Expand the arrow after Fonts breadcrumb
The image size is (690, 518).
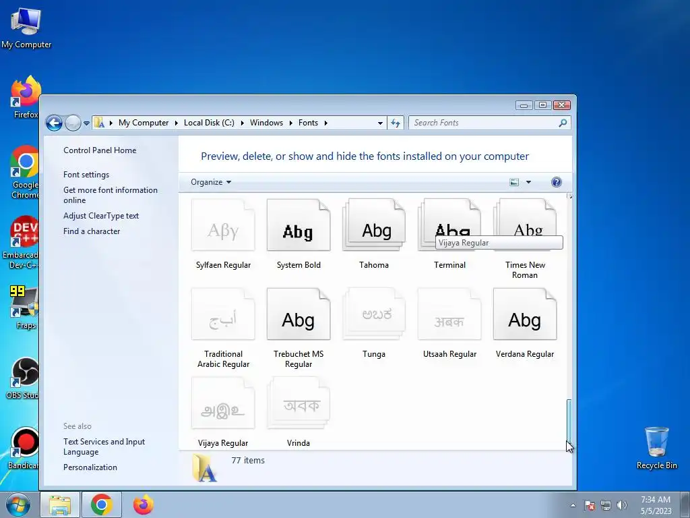click(326, 123)
